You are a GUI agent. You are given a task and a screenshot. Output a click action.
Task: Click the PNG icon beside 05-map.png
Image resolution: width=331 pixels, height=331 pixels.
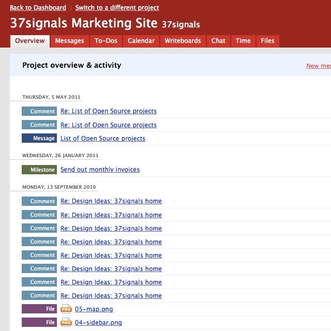[x=66, y=309]
